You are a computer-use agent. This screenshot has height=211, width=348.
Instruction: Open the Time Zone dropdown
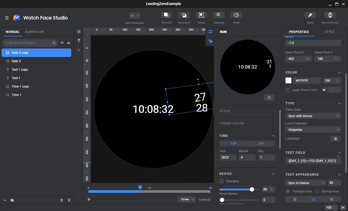(x=313, y=116)
